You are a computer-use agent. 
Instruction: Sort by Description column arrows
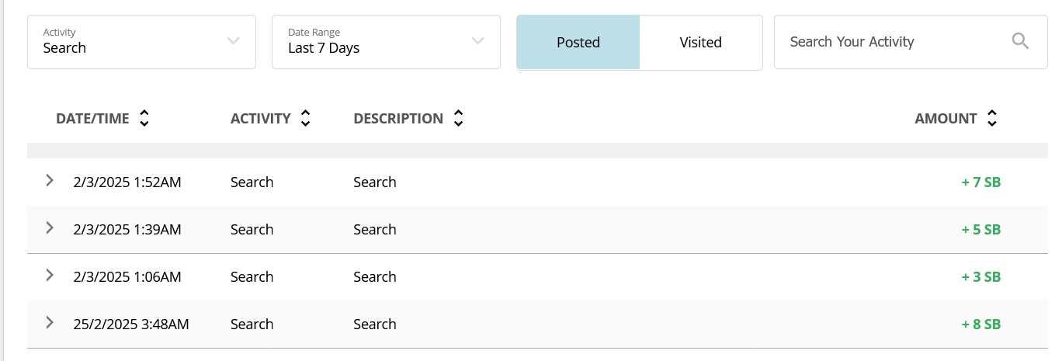point(458,119)
